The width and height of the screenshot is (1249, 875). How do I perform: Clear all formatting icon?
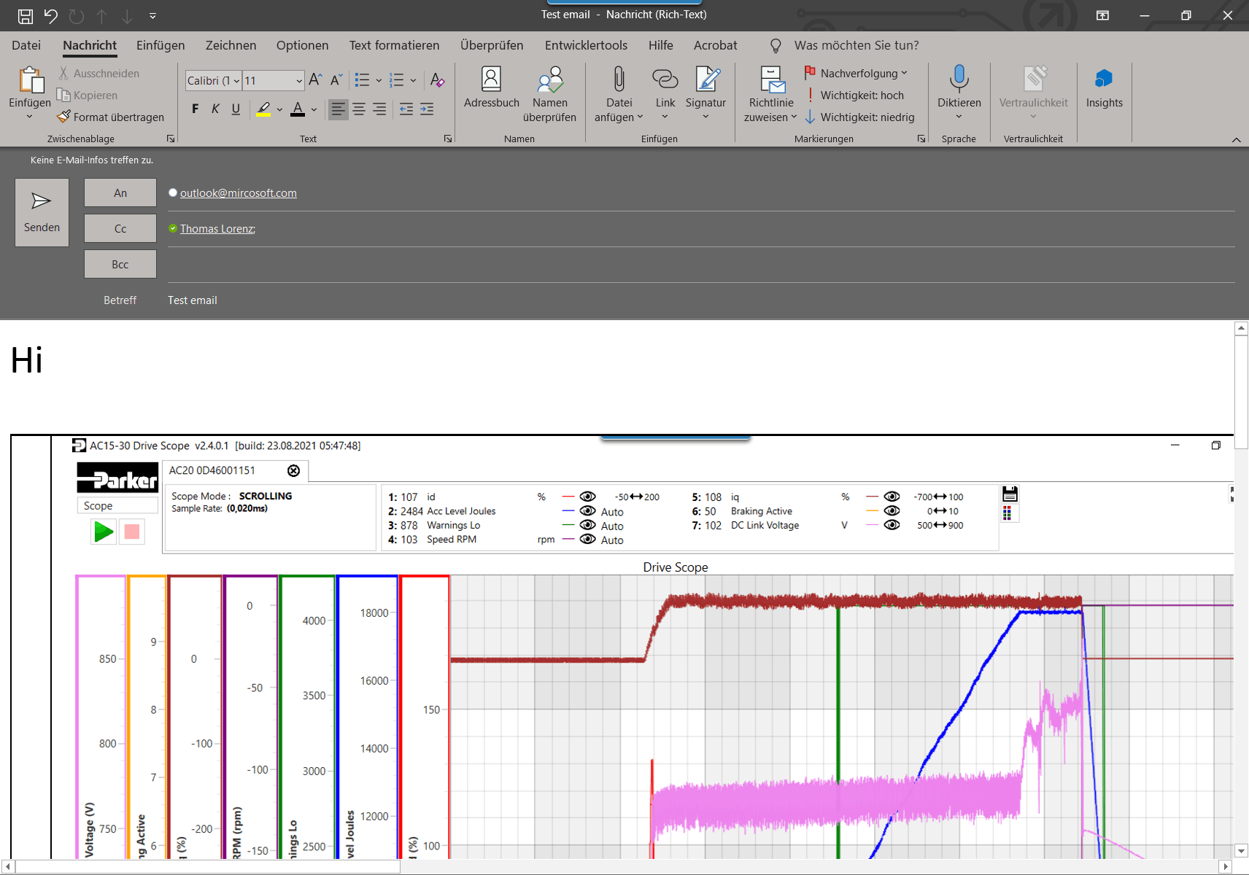(437, 80)
